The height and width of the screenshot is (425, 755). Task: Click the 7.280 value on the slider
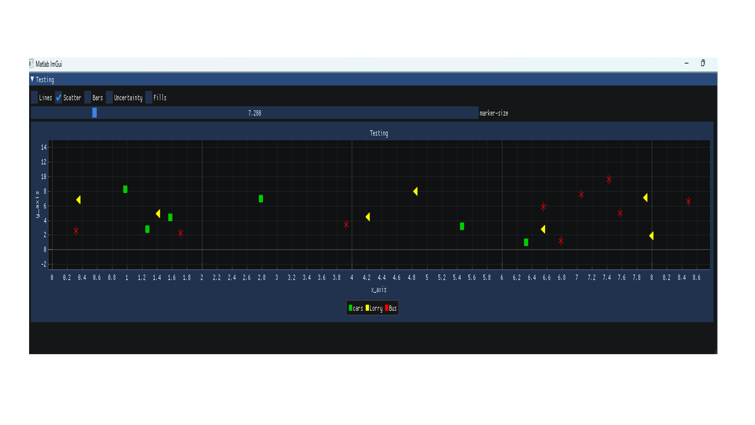[x=255, y=113]
